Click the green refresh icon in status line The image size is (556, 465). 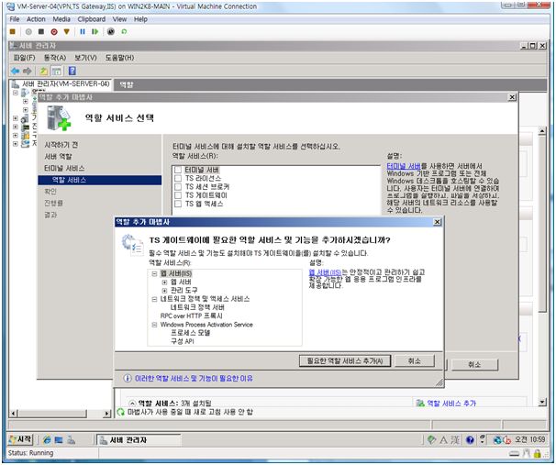pyautogui.click(x=120, y=412)
